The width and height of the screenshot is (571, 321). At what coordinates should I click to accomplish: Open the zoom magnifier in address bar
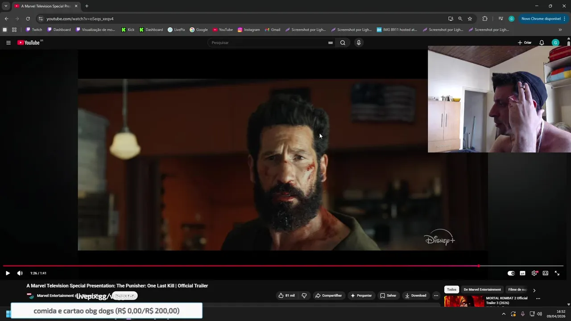[x=460, y=19]
